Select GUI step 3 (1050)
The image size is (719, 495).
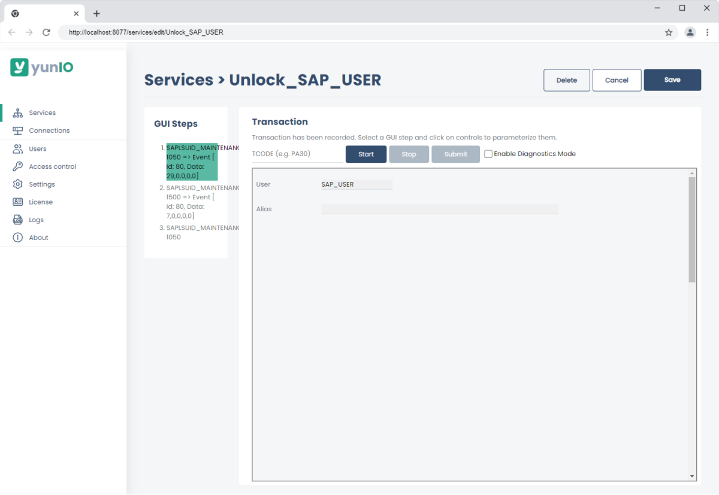[x=192, y=232]
